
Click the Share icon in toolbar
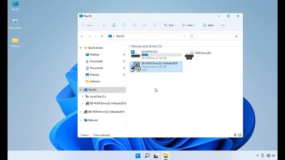point(144,25)
